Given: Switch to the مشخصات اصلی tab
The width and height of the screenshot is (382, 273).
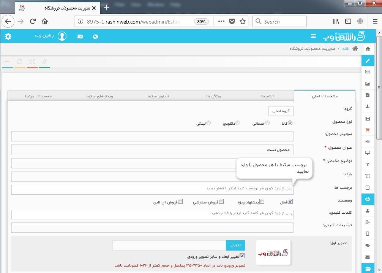Looking at the screenshot, I should click(x=325, y=96).
